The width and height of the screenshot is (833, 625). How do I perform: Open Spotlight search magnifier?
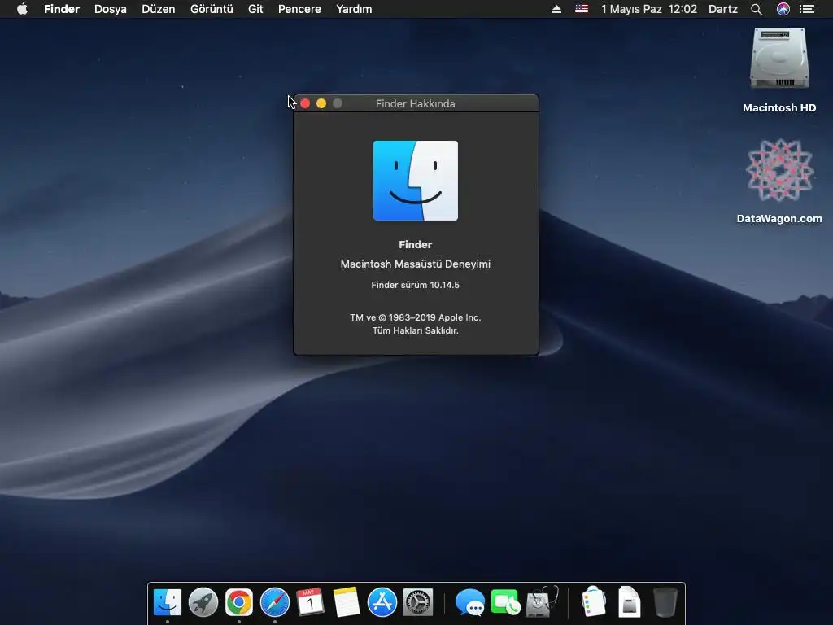point(757,9)
